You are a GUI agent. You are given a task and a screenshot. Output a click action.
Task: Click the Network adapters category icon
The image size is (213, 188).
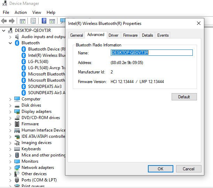[17, 168]
